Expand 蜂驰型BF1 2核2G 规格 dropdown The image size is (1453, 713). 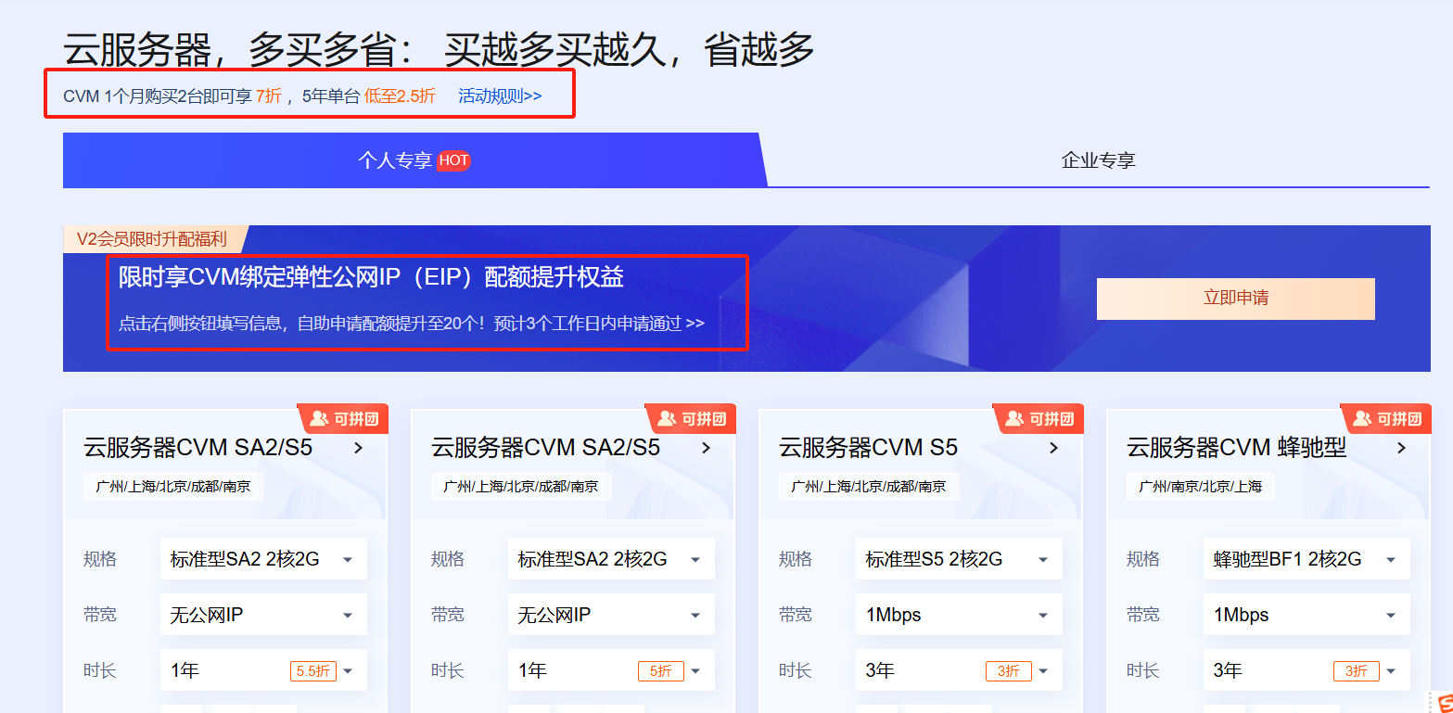pos(1306,559)
